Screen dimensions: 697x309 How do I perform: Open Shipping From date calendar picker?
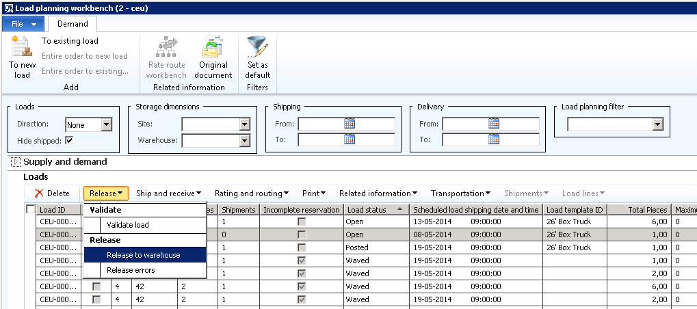coord(350,124)
